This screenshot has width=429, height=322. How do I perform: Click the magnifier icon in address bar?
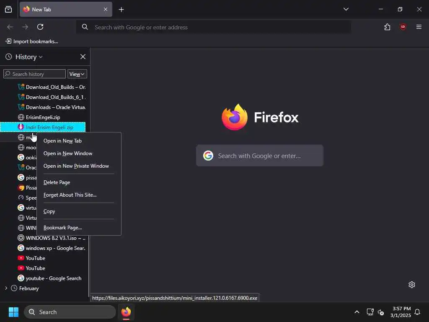[85, 27]
